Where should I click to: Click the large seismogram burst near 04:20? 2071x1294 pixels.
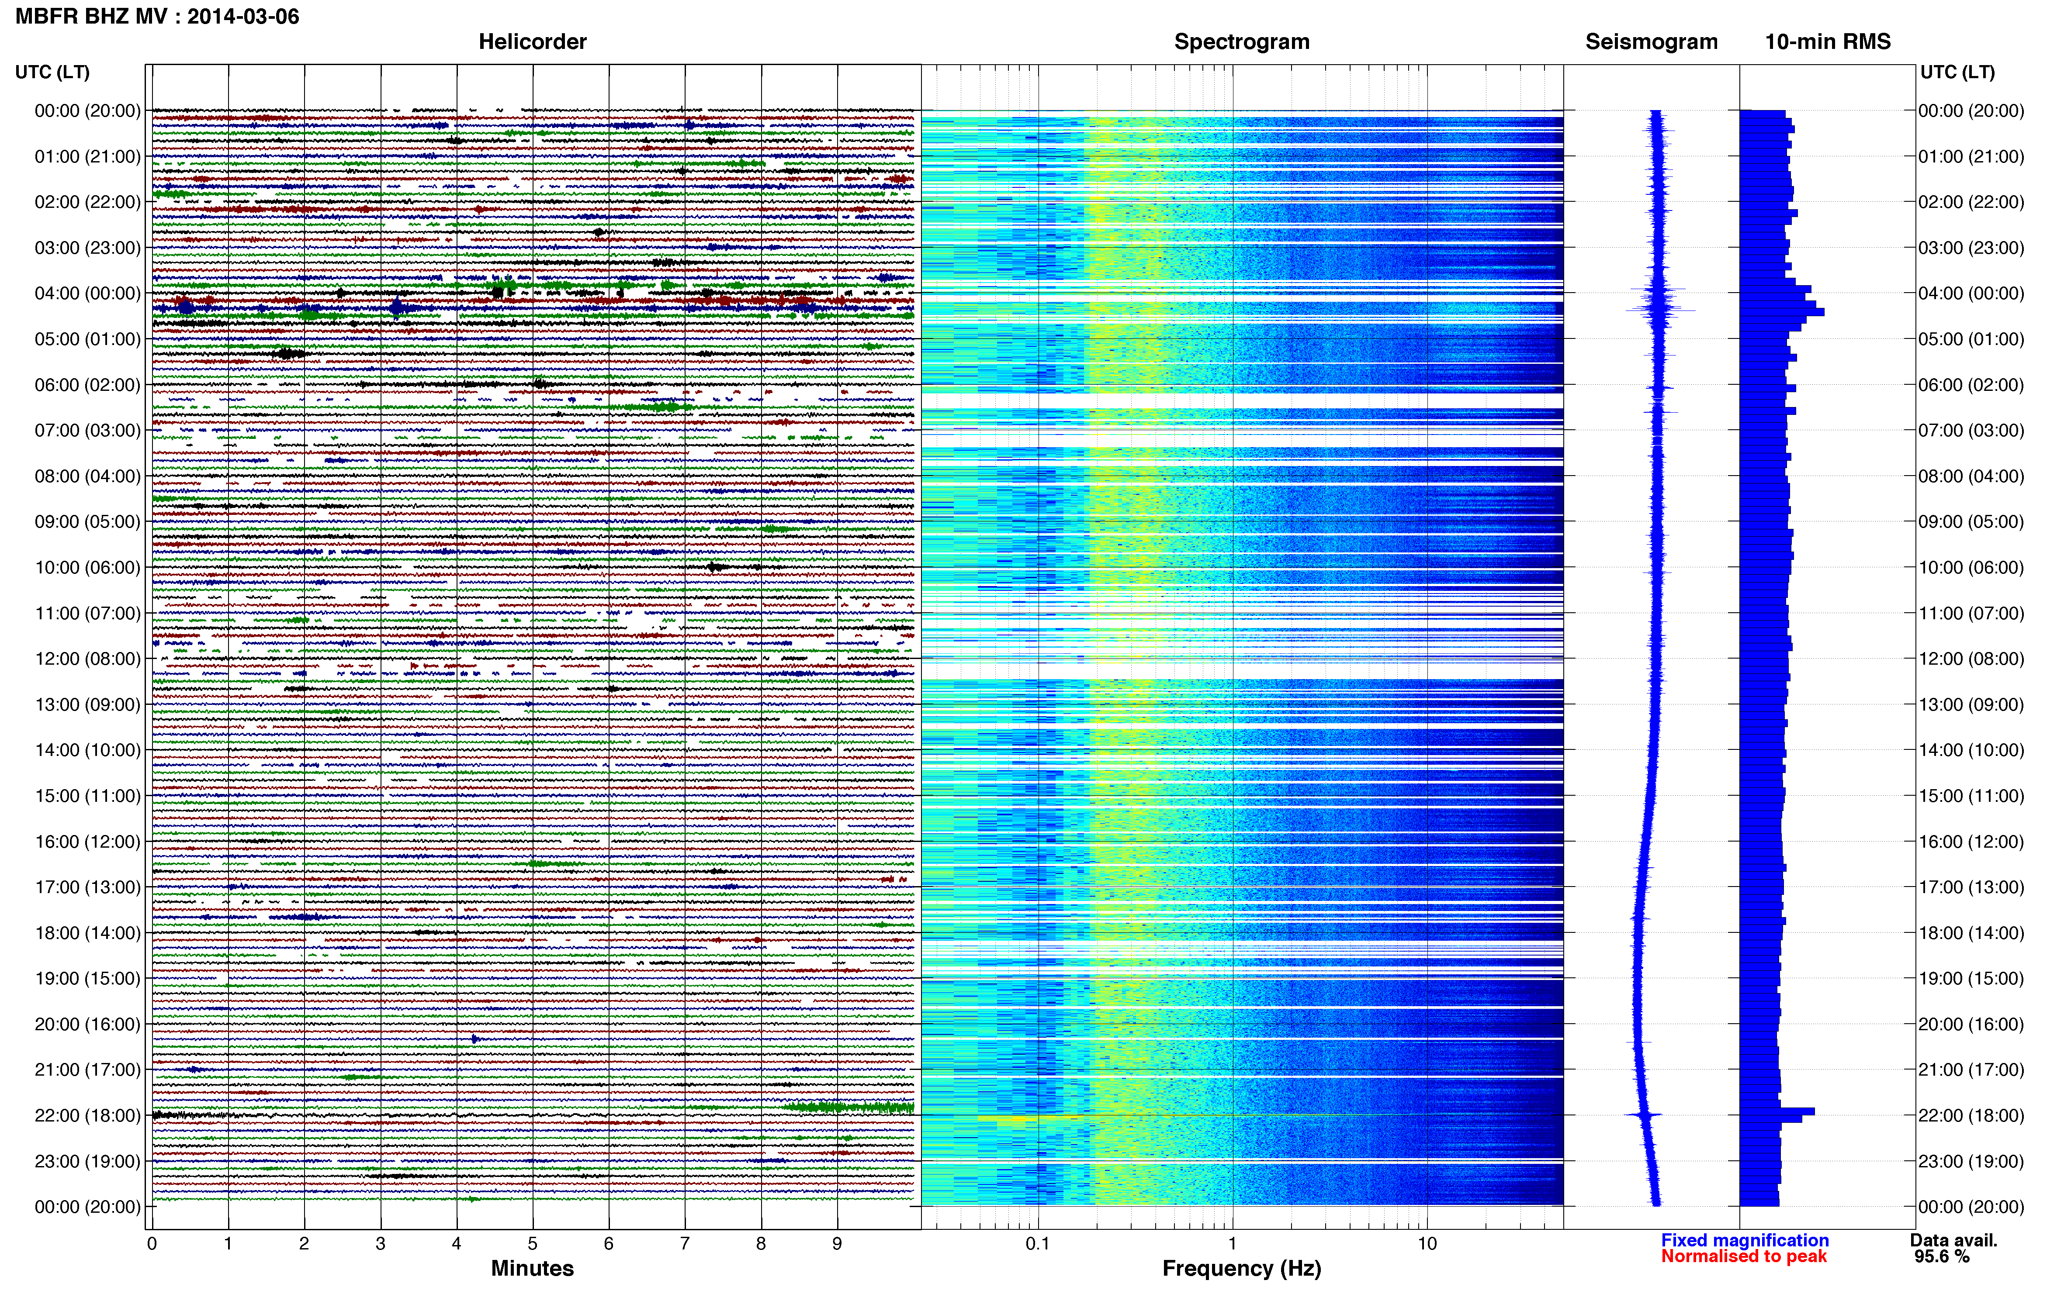click(x=1661, y=308)
